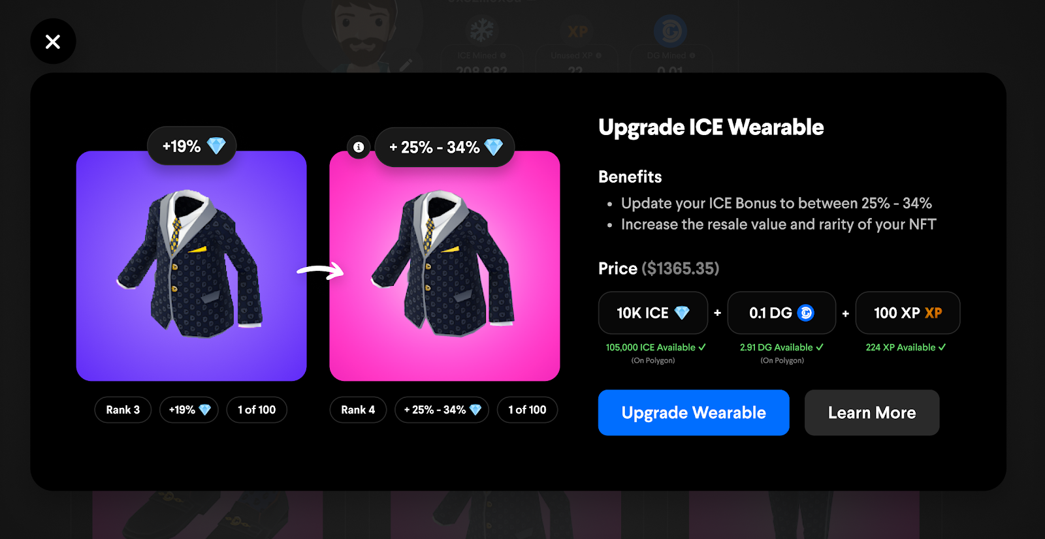This screenshot has width=1045, height=539.
Task: Close the upgrade dialog with the X icon
Action: pos(53,41)
